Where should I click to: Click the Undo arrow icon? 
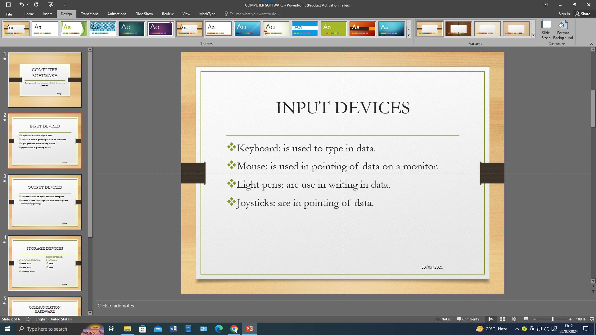coord(21,5)
